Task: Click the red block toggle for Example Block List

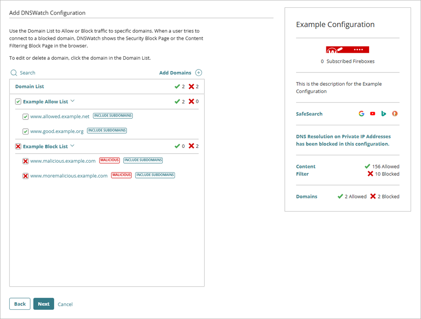Action: tap(17, 146)
